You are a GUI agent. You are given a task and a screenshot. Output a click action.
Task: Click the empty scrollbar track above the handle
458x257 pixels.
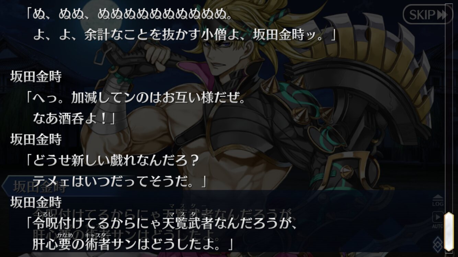449,108
